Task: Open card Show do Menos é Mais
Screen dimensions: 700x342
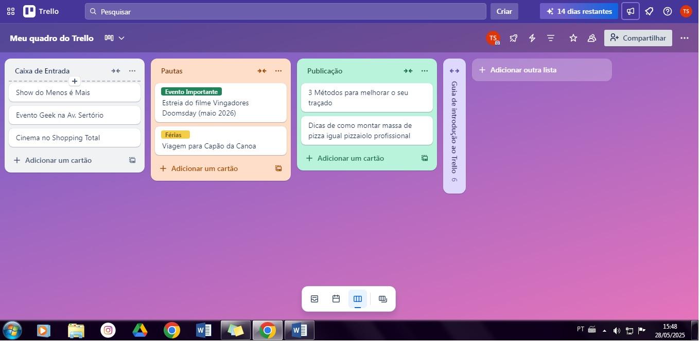Action: click(x=75, y=92)
